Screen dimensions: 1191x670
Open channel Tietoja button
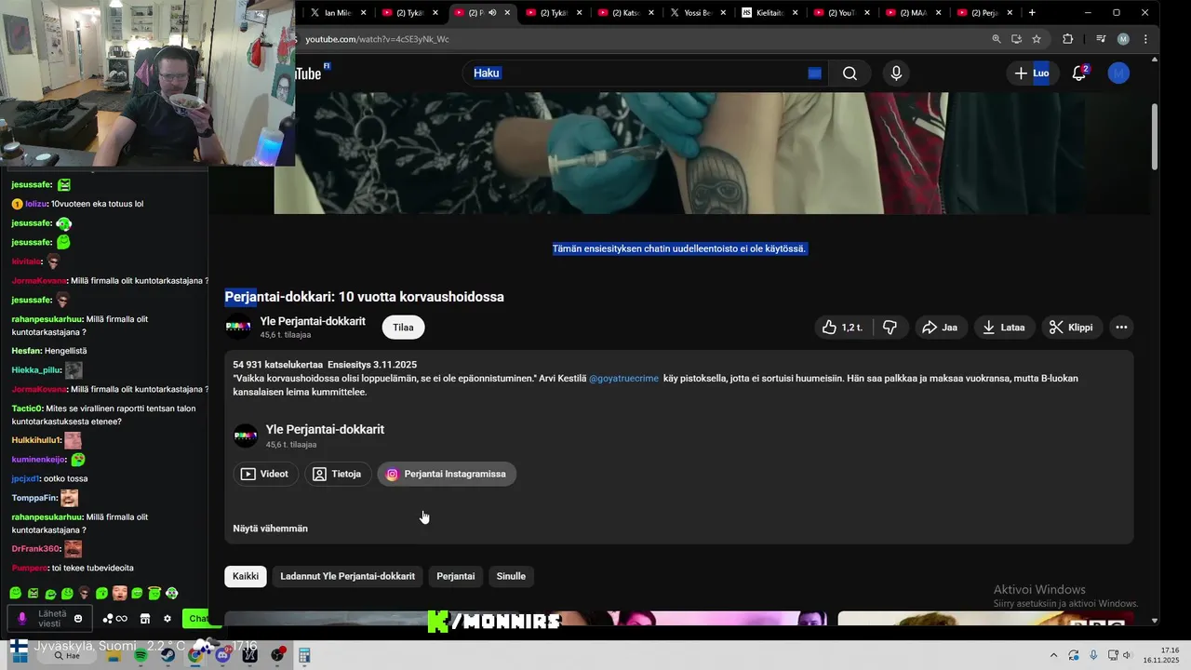337,474
